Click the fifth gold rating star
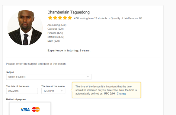Screen dimensions: 176x115 (70, 18)
